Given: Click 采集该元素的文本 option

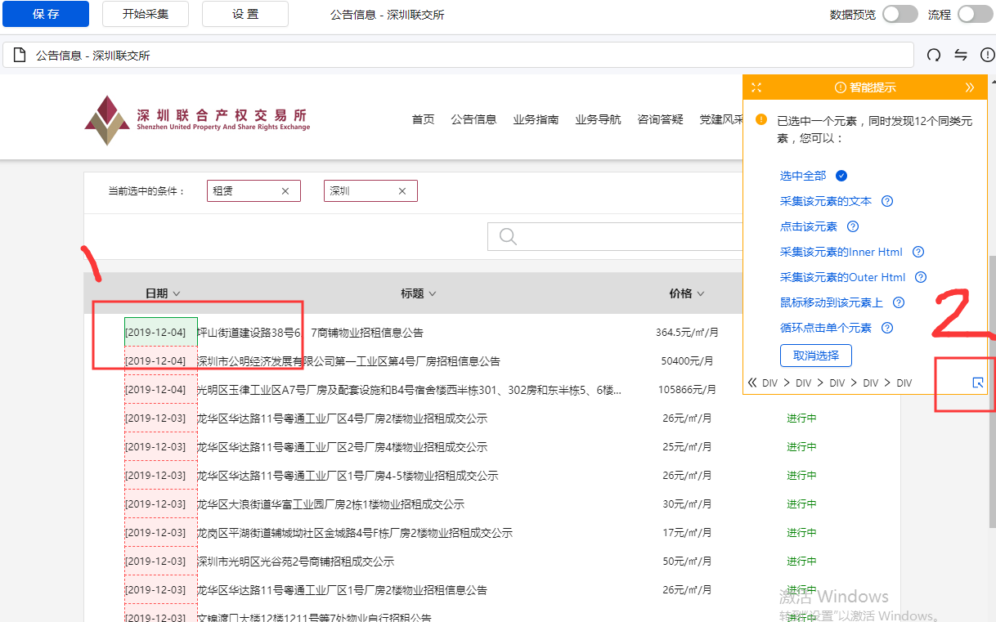Looking at the screenshot, I should pos(826,201).
